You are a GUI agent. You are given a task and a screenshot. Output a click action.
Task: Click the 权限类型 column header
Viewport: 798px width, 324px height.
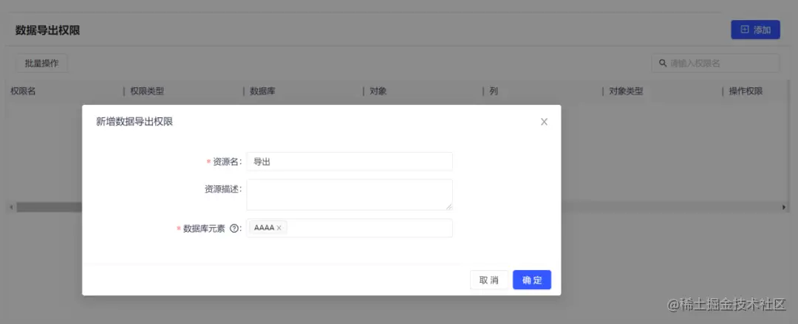pos(147,91)
